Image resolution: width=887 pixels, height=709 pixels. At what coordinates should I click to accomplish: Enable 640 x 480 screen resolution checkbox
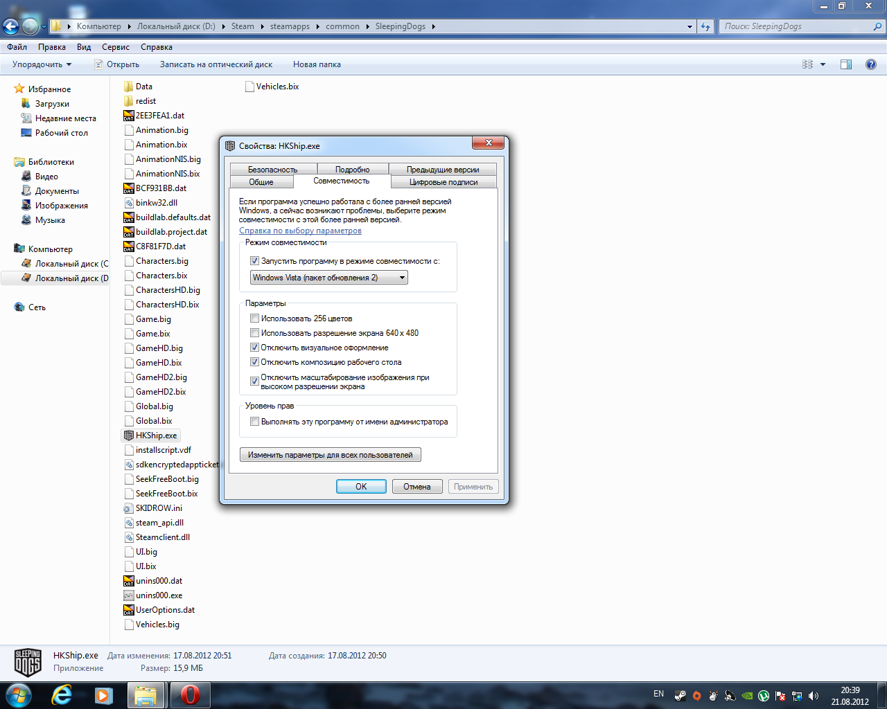click(254, 333)
